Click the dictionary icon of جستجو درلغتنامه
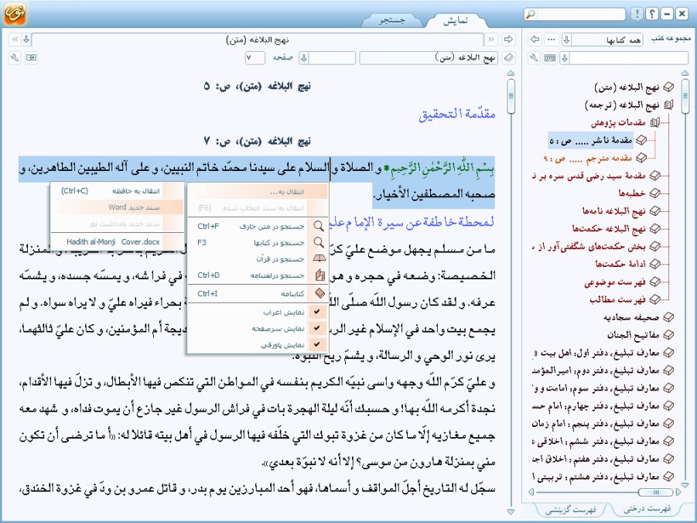697x523 pixels. 319,275
